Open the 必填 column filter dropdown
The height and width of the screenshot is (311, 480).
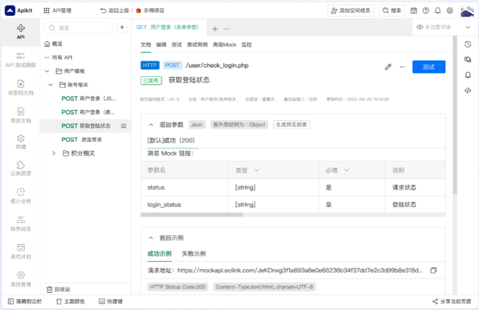347,170
